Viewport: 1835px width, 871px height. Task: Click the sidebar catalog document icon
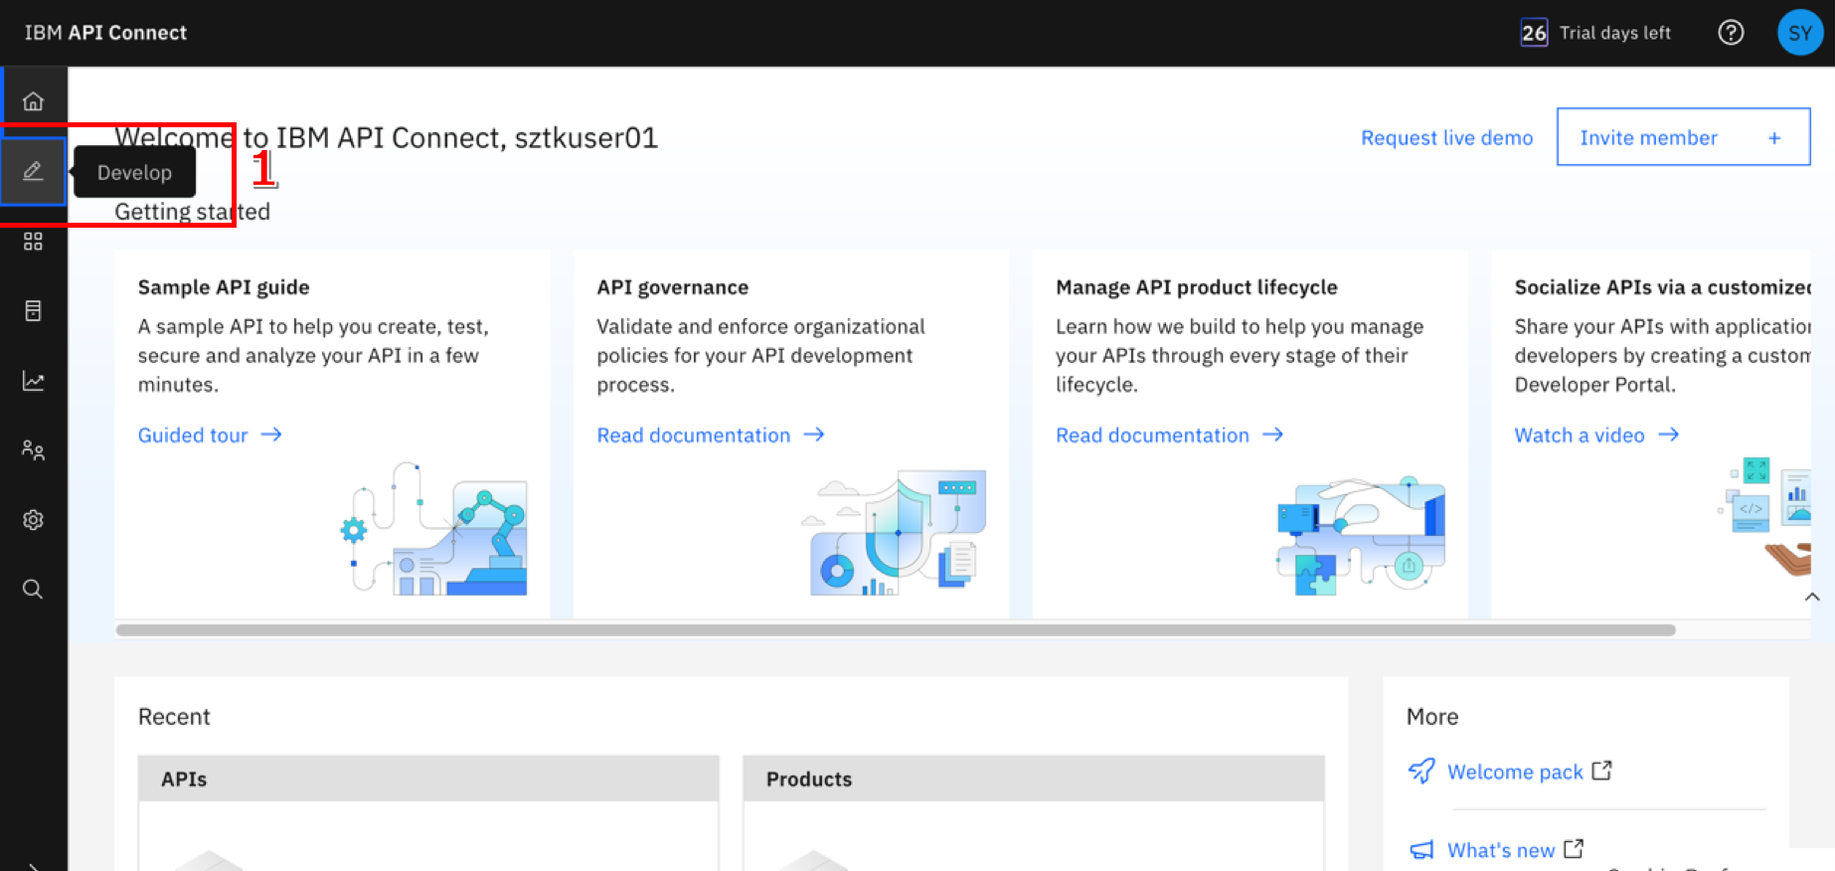(x=33, y=311)
